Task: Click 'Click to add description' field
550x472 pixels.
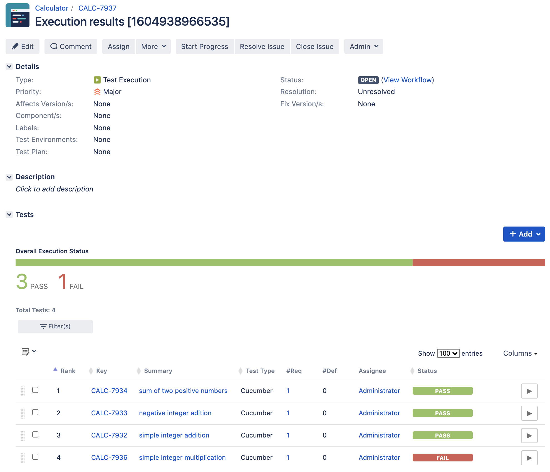Action: pyautogui.click(x=54, y=189)
